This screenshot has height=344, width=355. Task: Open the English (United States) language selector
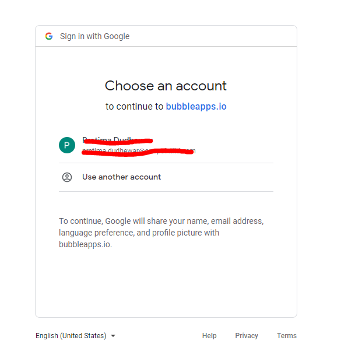pyautogui.click(x=71, y=336)
